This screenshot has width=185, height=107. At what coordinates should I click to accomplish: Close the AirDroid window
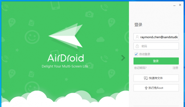pyautogui.click(x=180, y=5)
